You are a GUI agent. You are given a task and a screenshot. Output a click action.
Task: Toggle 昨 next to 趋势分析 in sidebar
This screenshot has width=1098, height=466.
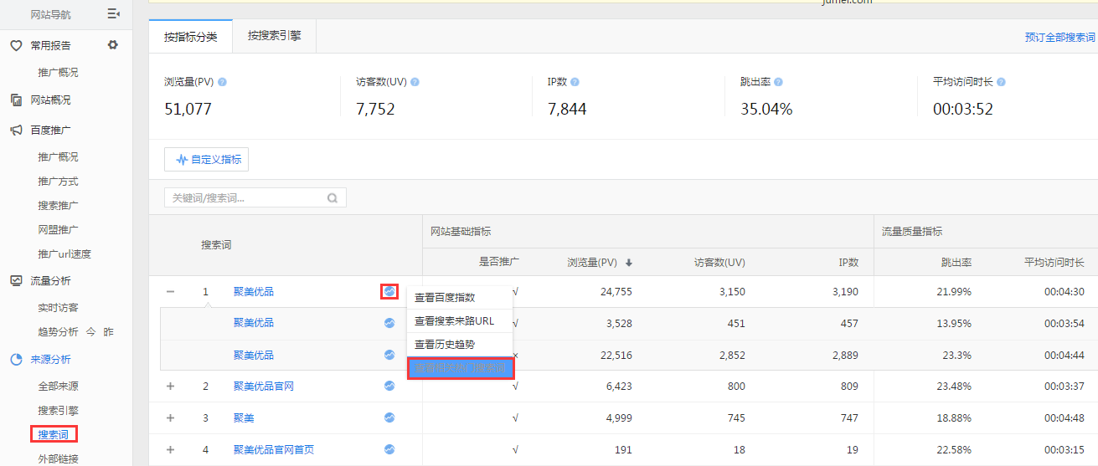tap(108, 332)
